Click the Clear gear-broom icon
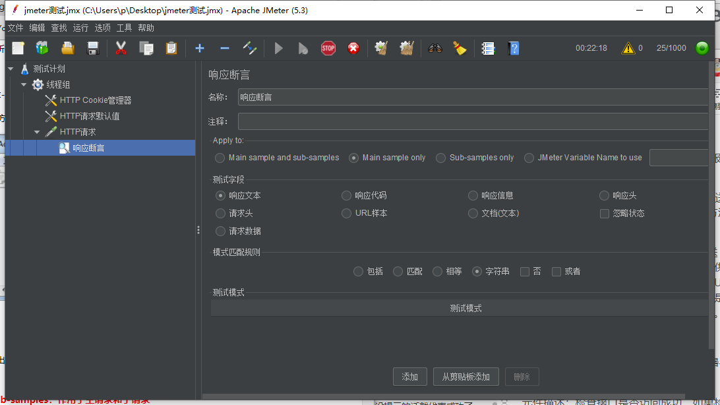The width and height of the screenshot is (720, 405). pos(381,48)
